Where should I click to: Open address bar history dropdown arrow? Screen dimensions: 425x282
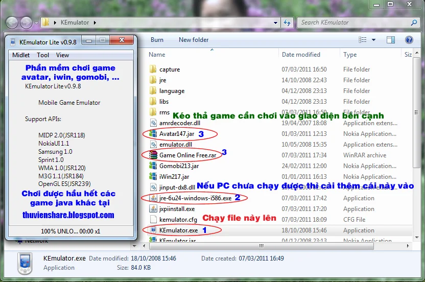[275, 23]
